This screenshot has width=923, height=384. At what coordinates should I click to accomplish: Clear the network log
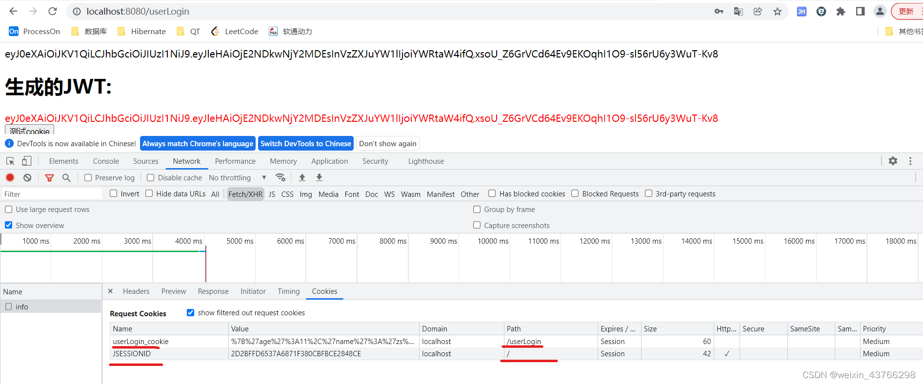(27, 178)
